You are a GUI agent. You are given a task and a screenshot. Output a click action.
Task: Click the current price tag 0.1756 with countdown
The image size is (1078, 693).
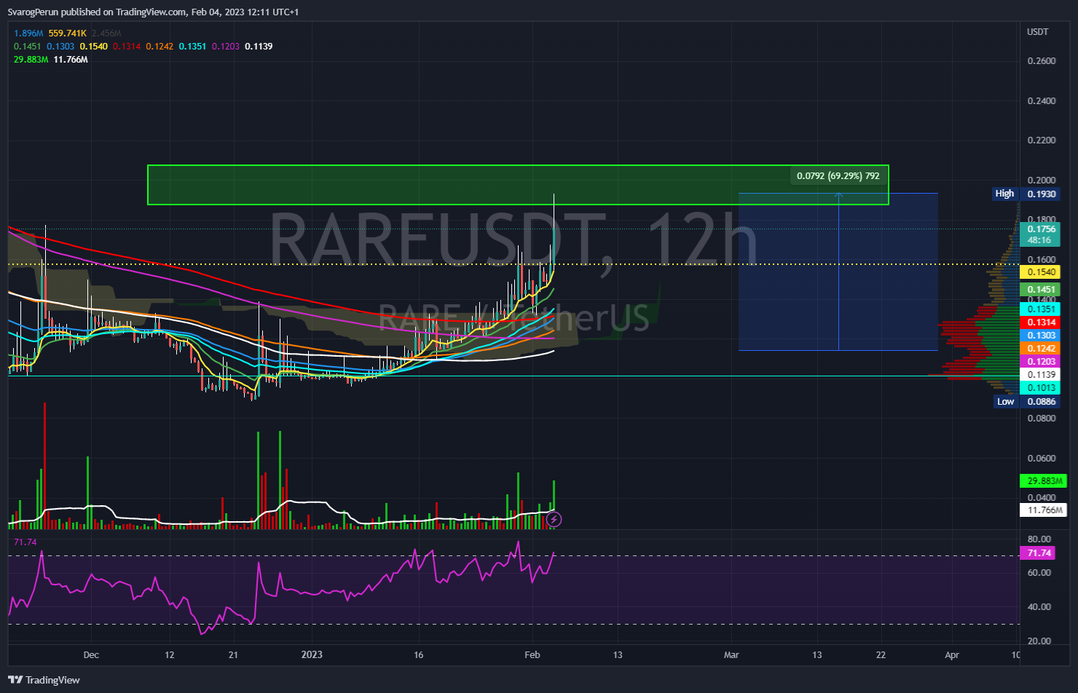coord(1040,234)
